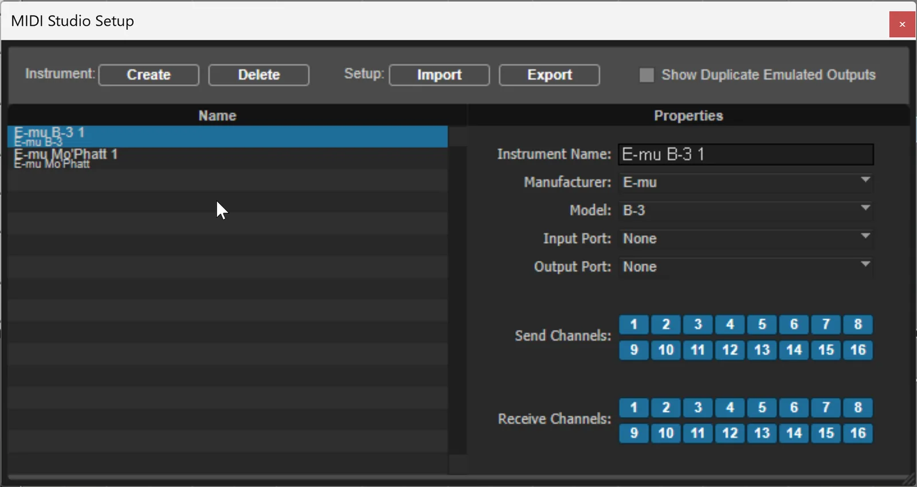Toggle Send Channel 11
The height and width of the screenshot is (487, 917).
coord(698,350)
